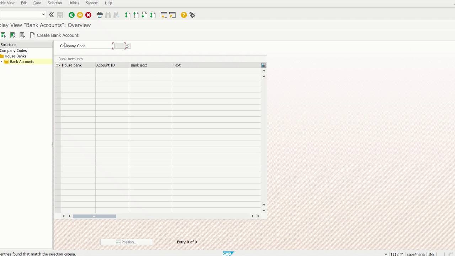Collapse command field with double chevron

coord(51,15)
